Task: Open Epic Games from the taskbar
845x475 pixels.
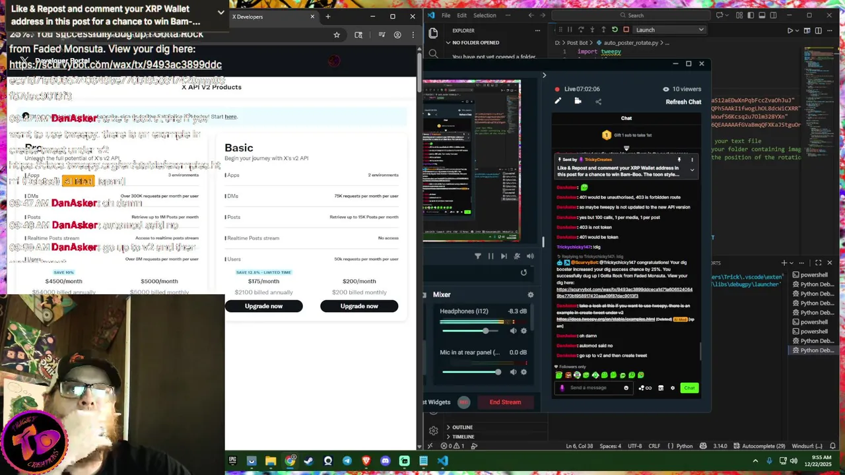Action: pos(232,461)
